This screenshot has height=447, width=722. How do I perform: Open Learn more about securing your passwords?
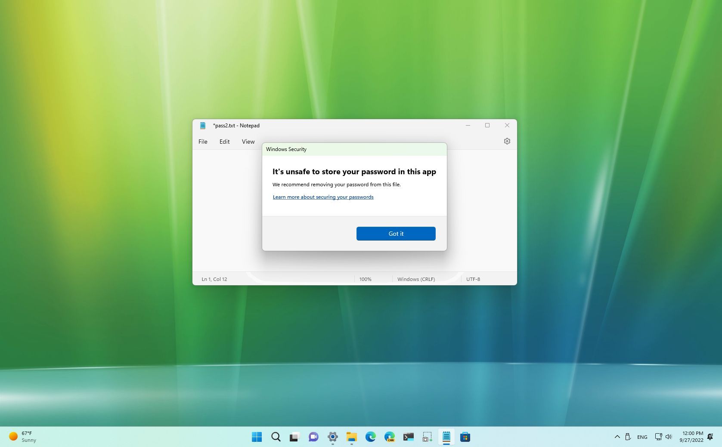pyautogui.click(x=323, y=197)
